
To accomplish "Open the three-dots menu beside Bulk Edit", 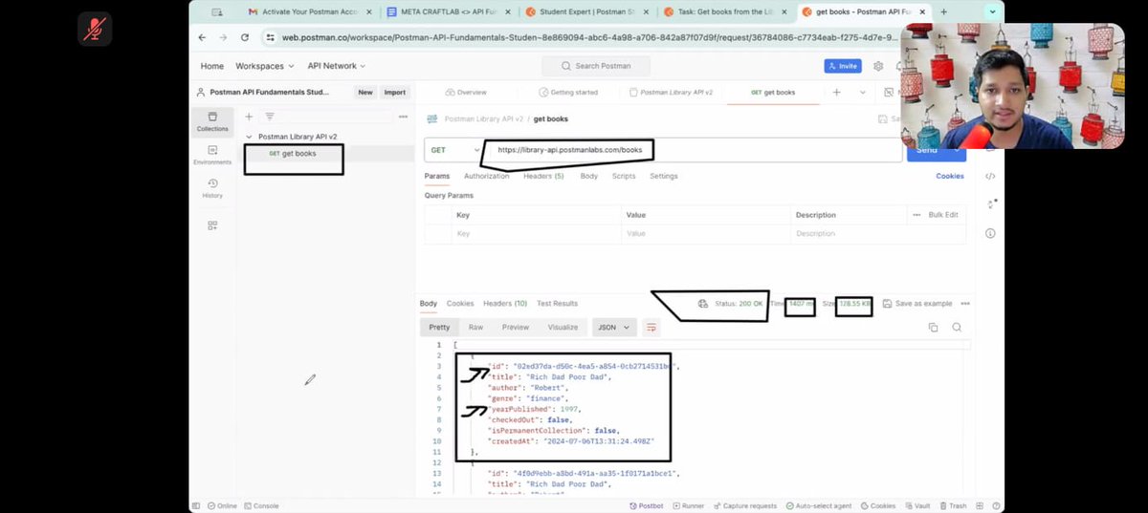I will (x=916, y=215).
